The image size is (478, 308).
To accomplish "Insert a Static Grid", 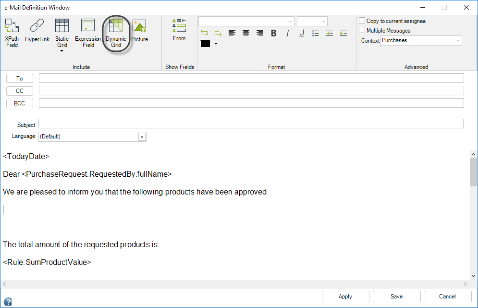I will pos(62,33).
